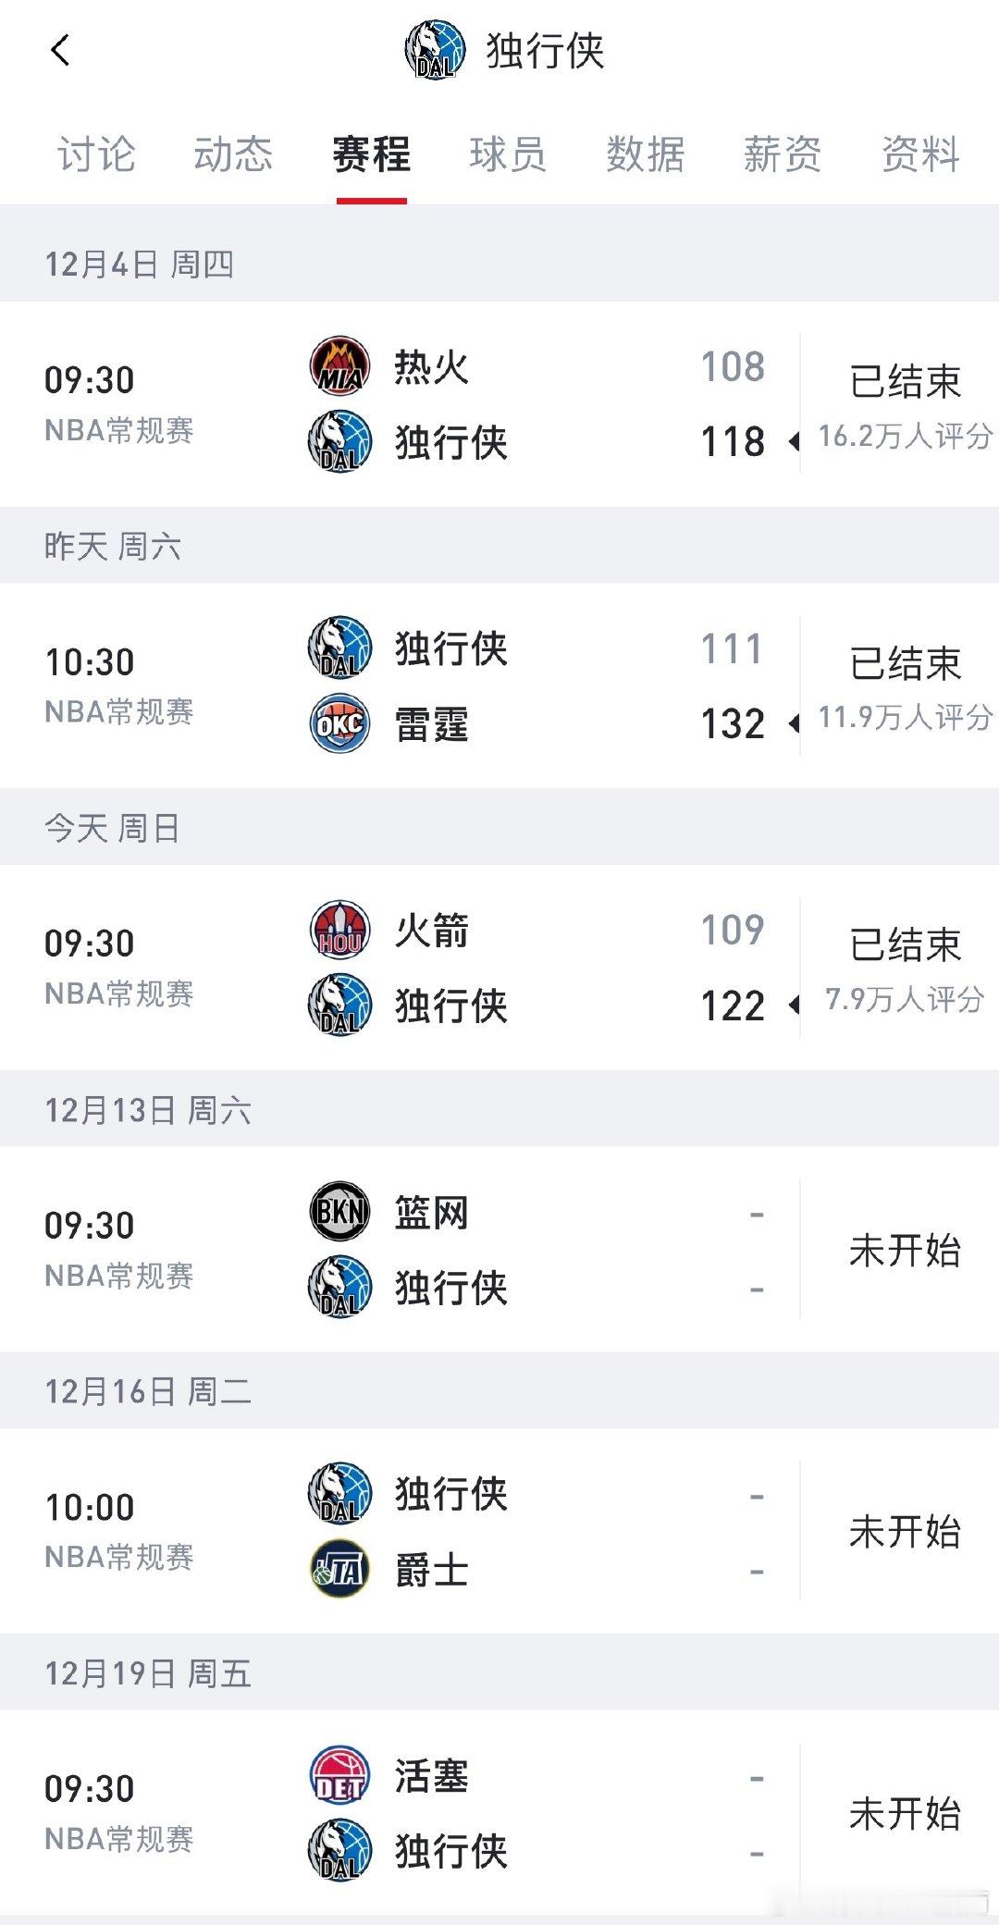Click the Pistons DET logo

339,1776
